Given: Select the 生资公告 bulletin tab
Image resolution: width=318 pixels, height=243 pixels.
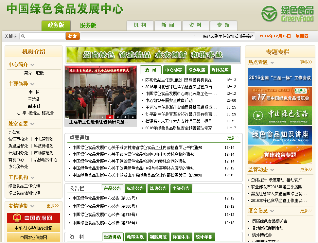Looking at the screenshot, I should [181, 188].
